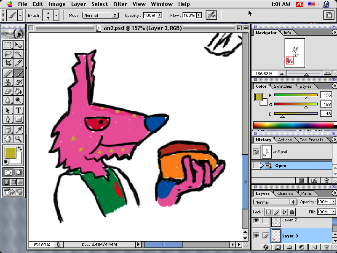337x253 pixels.
Task: Pick the Eraser tool
Action: (8, 91)
